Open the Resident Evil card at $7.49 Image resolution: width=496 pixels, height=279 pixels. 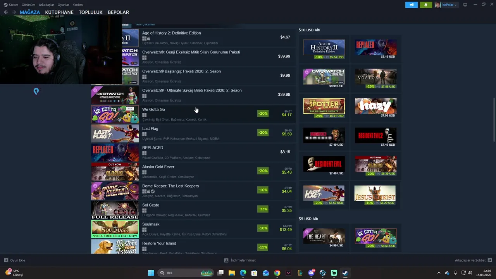(x=324, y=166)
